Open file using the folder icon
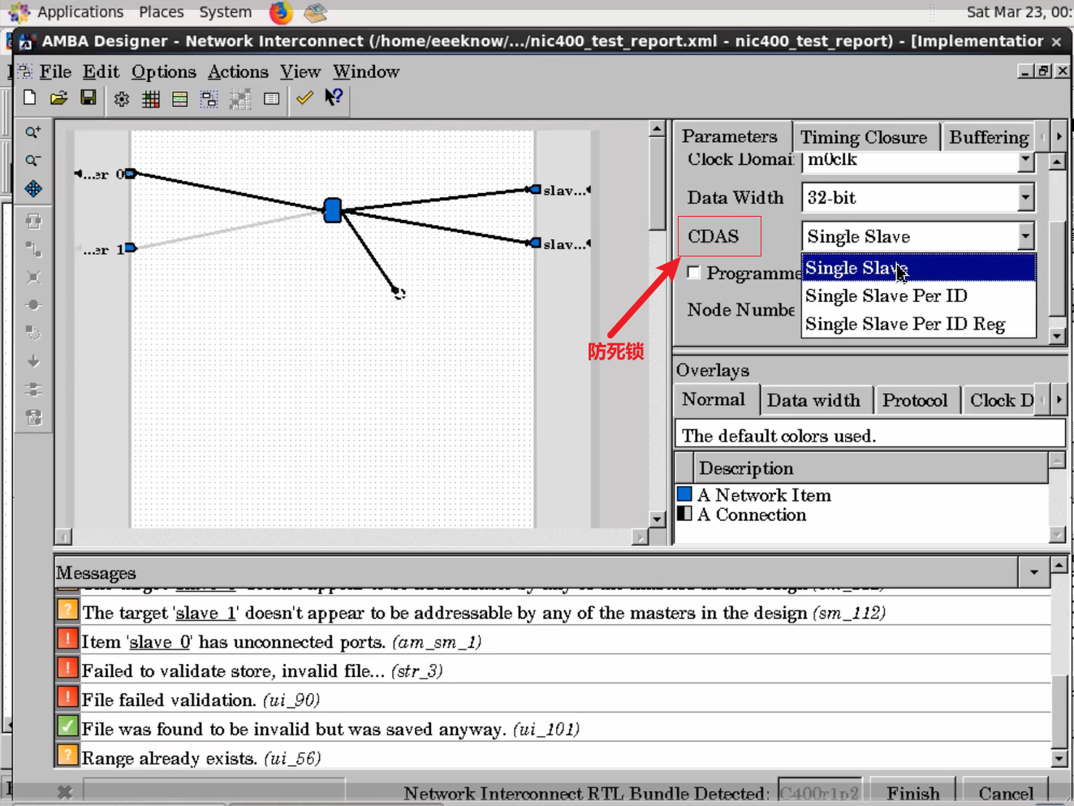The width and height of the screenshot is (1074, 806). pos(58,98)
